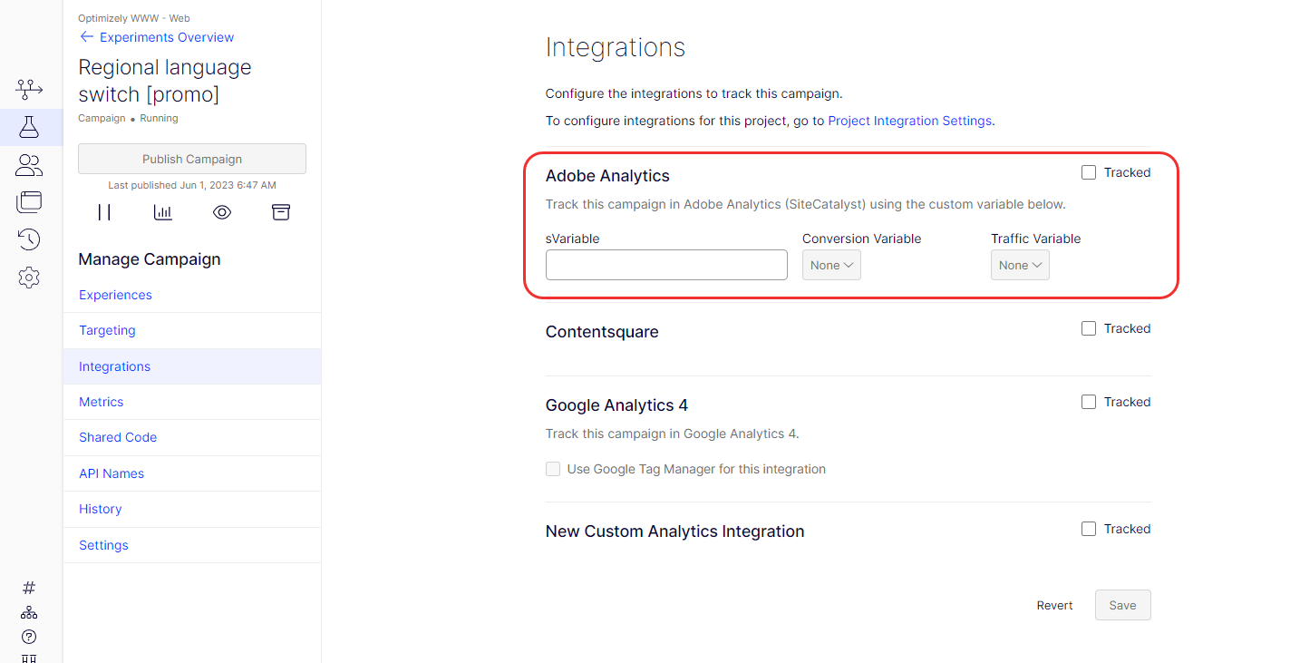
Task: Click the campaign title Regional language switch
Action: click(165, 81)
